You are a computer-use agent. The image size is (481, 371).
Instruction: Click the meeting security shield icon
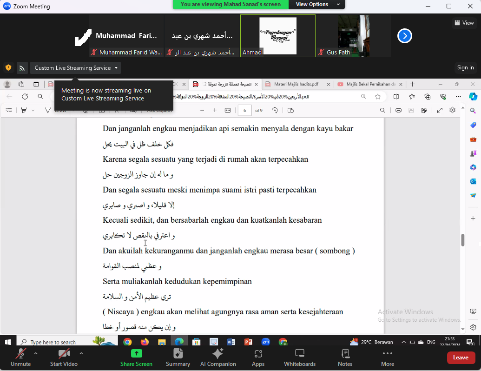click(8, 67)
